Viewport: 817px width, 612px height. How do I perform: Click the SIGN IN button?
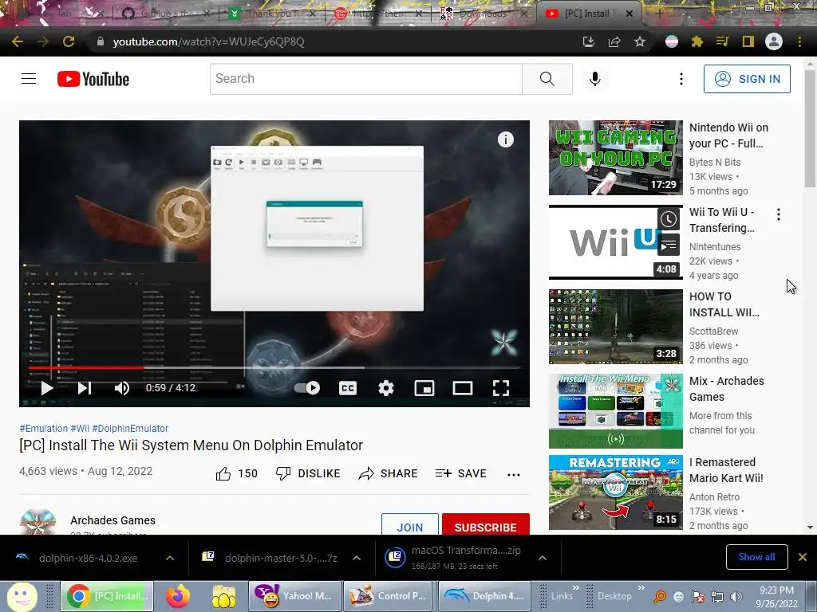tap(747, 79)
